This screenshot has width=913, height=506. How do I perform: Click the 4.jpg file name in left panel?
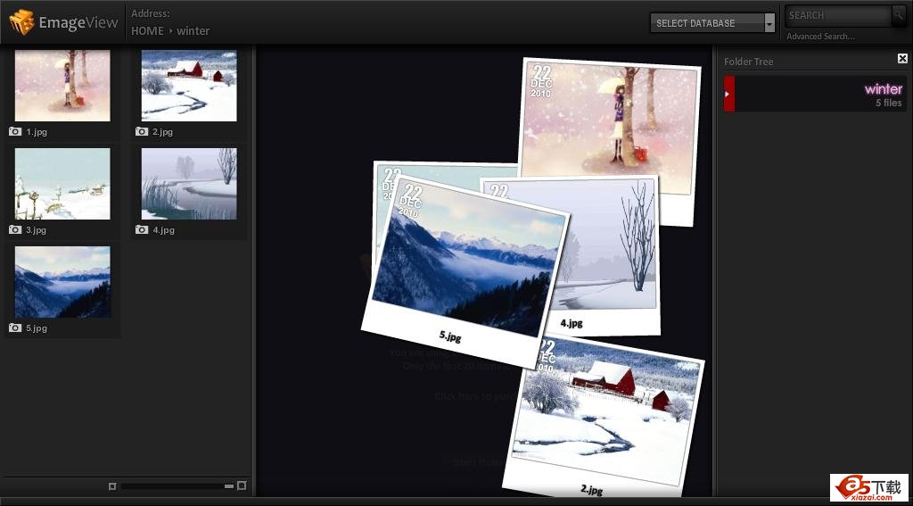164,229
